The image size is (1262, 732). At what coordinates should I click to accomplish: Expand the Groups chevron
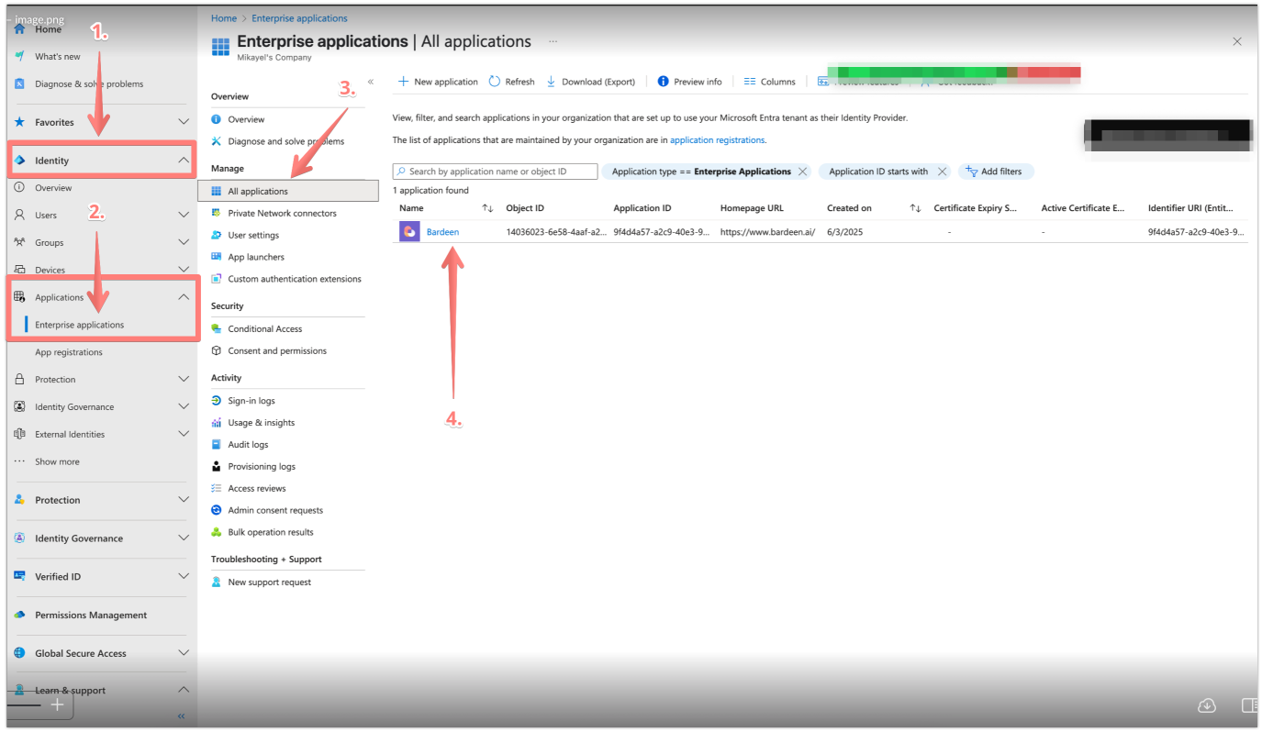pyautogui.click(x=183, y=242)
